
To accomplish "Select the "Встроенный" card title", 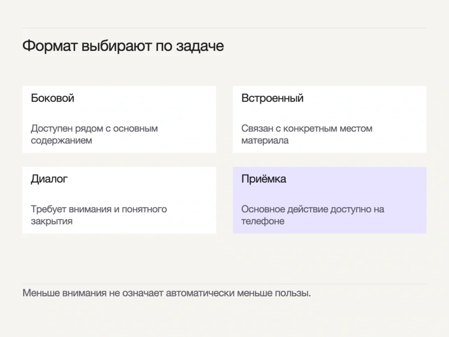I will tap(272, 98).
